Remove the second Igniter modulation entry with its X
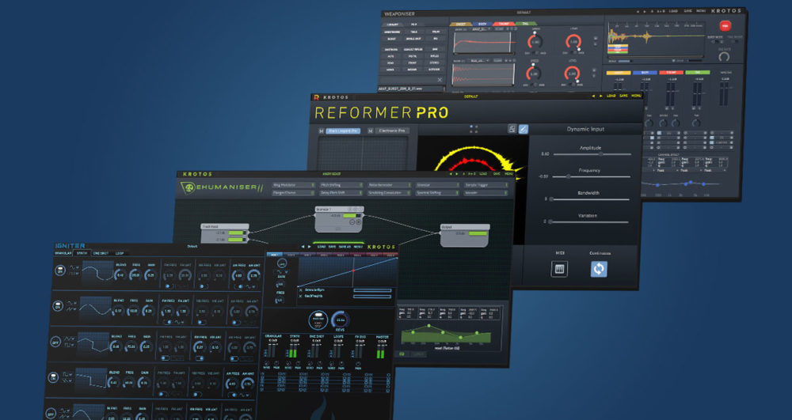The height and width of the screenshot is (420, 792). click(301, 297)
